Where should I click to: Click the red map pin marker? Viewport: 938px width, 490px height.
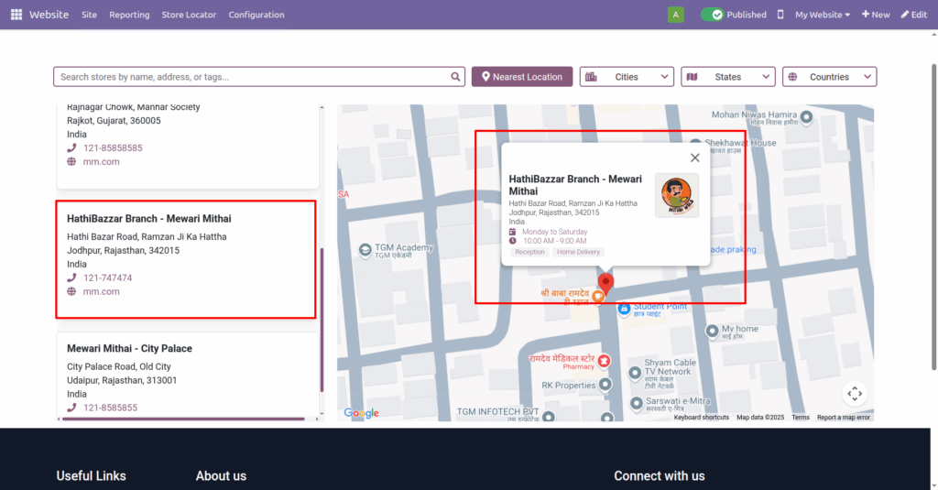tap(605, 282)
